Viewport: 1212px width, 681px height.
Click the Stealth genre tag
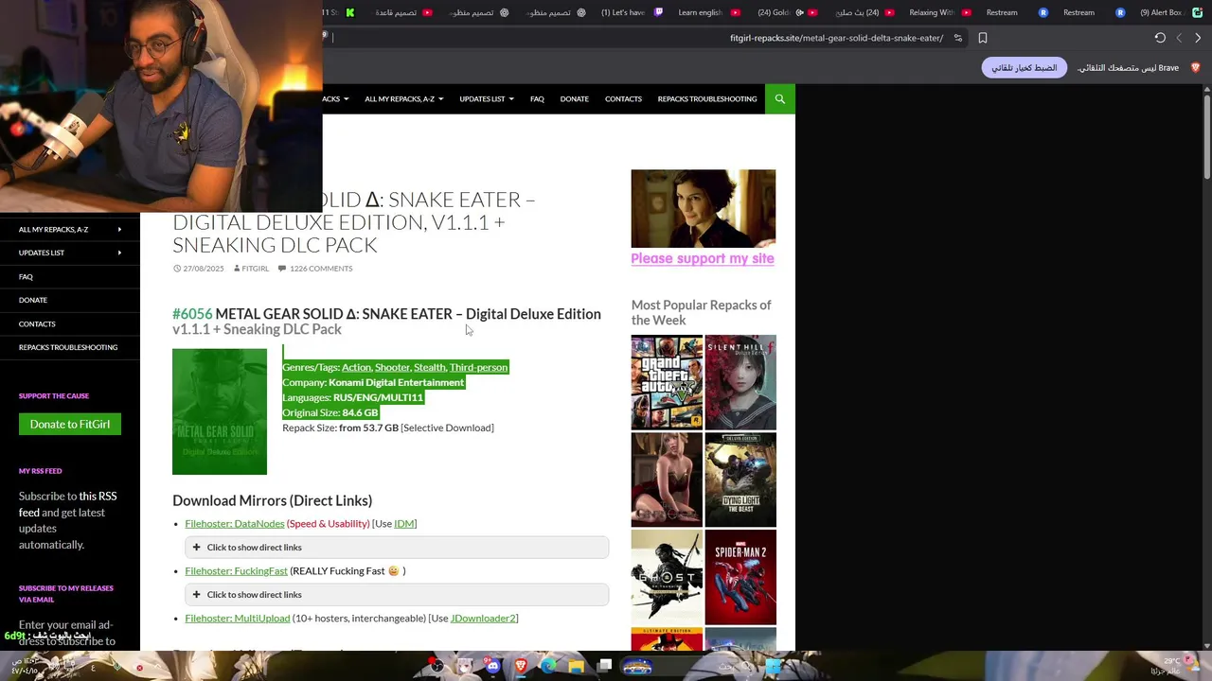click(x=429, y=367)
